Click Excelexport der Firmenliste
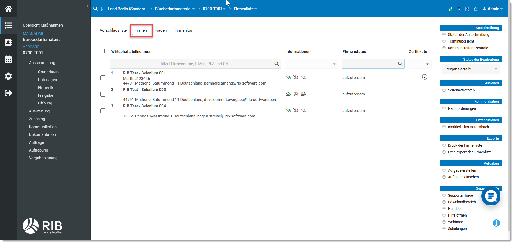Viewport: 514px width, 244px height. 470,152
